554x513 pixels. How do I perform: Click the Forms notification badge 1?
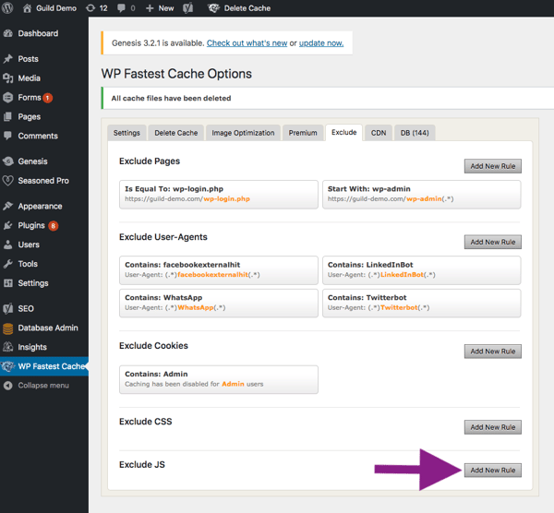point(47,98)
